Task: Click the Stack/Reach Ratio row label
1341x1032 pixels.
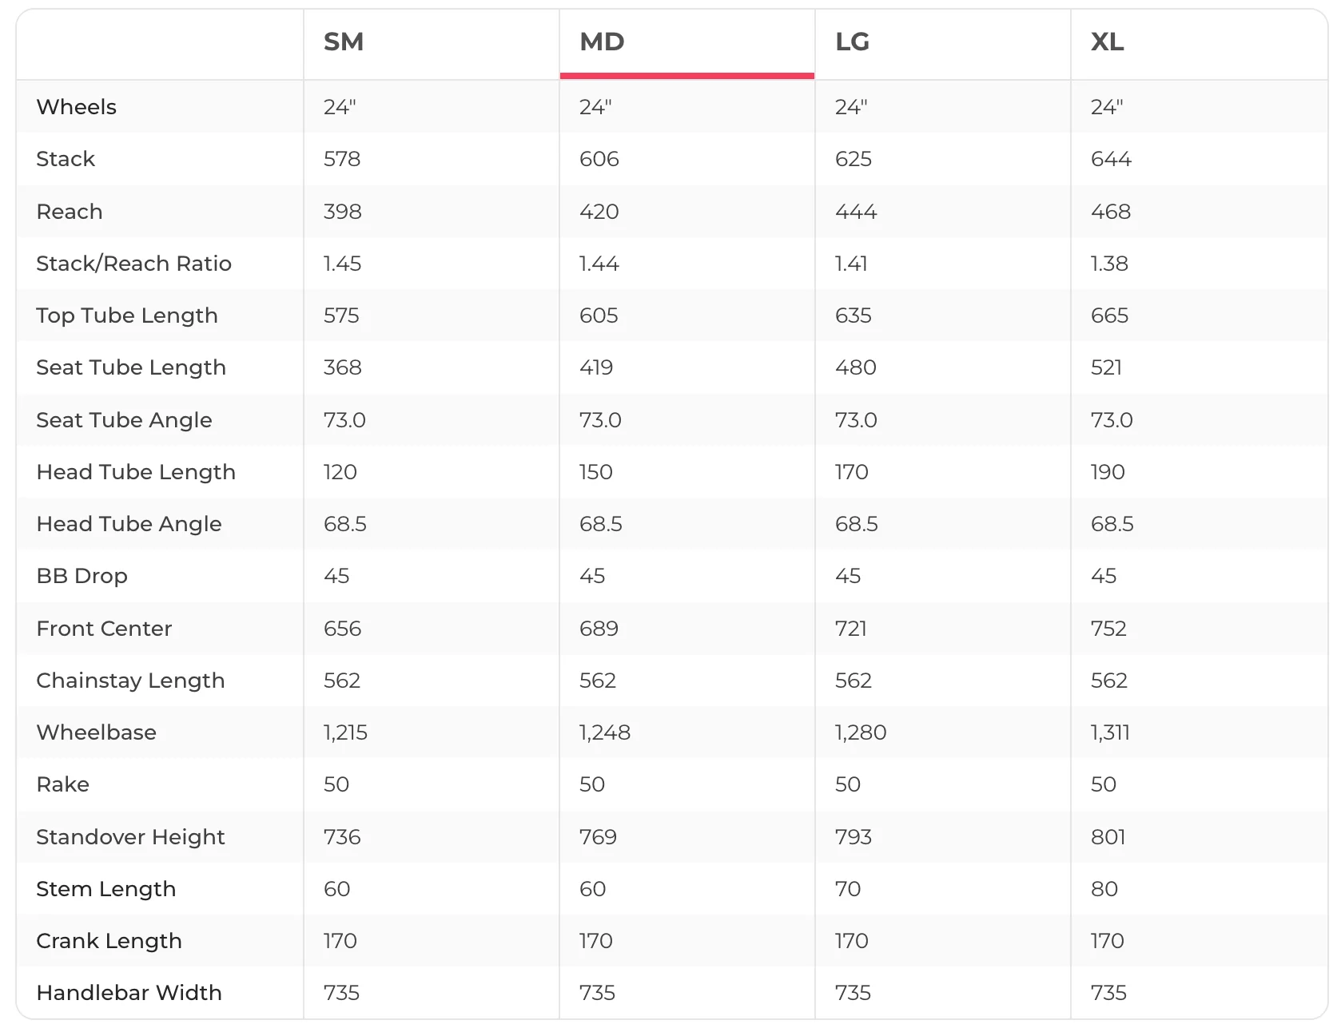Action: (134, 264)
